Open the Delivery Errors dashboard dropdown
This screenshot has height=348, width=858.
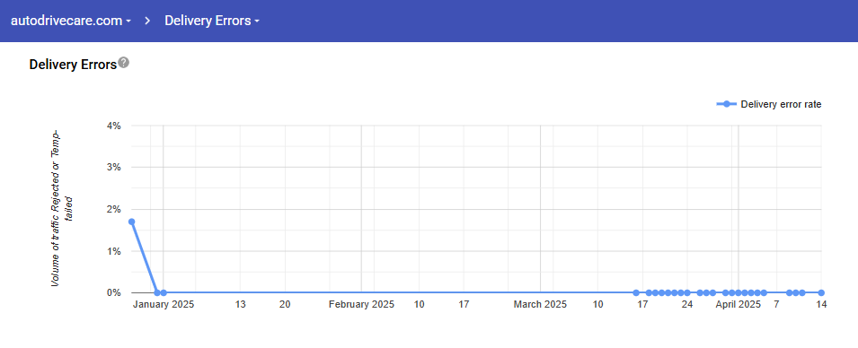(212, 21)
